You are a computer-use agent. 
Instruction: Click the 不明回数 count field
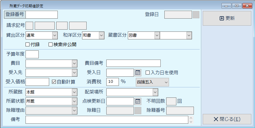pos(171,101)
